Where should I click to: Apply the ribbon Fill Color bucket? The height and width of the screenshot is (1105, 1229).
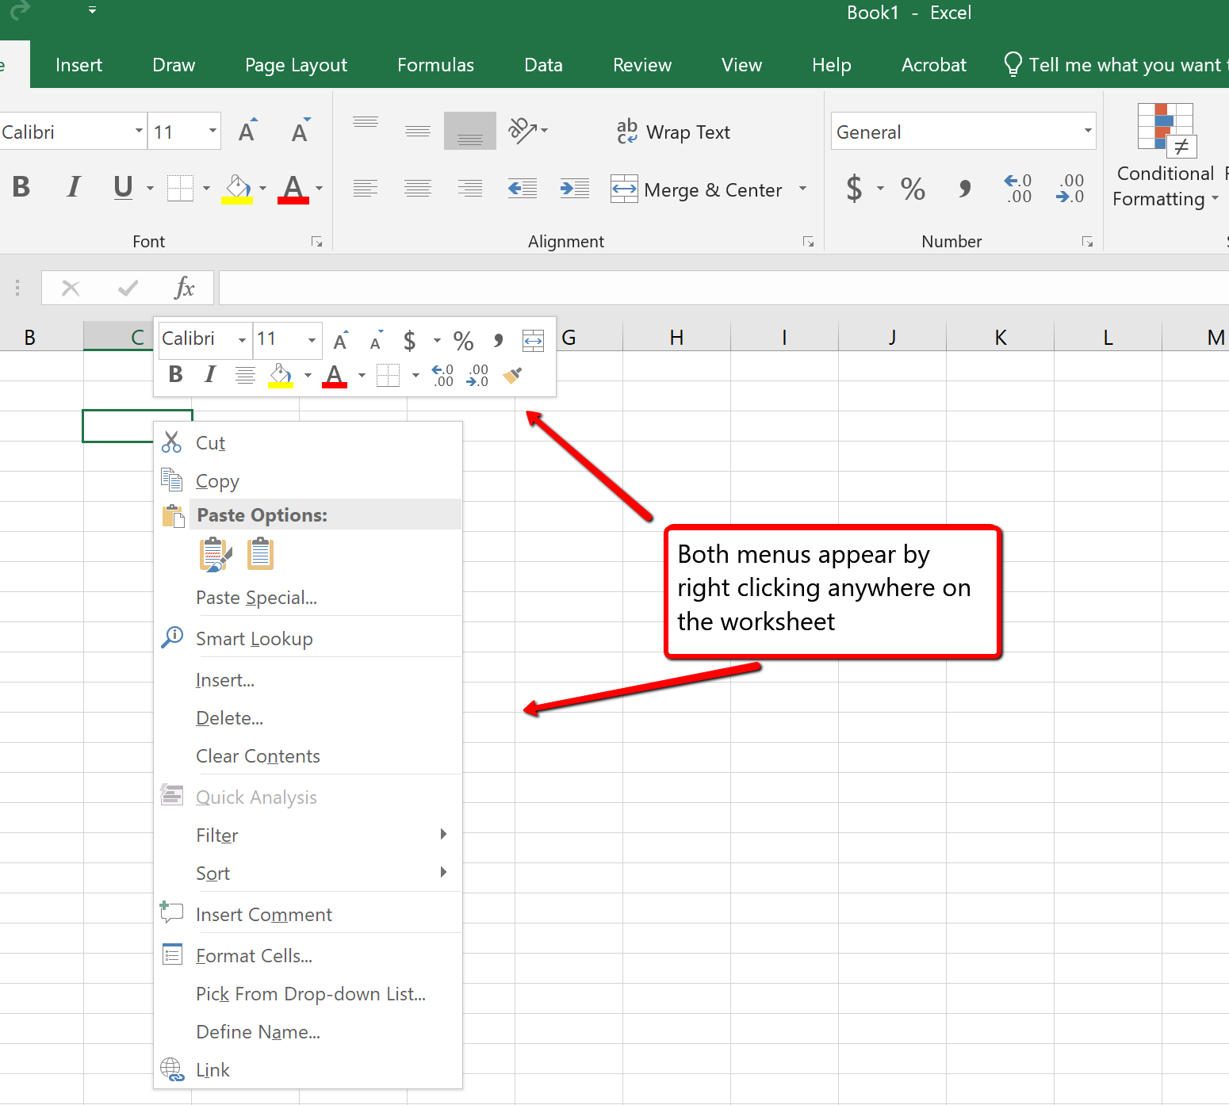238,188
